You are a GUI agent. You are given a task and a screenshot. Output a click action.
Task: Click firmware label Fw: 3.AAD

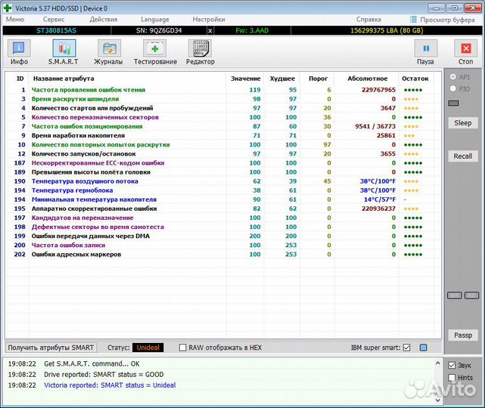[252, 30]
